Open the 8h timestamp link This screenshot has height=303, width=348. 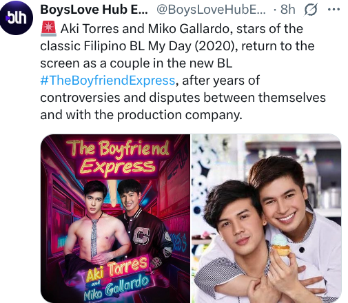(287, 10)
